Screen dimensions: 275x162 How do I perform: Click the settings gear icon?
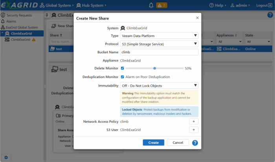6,157
